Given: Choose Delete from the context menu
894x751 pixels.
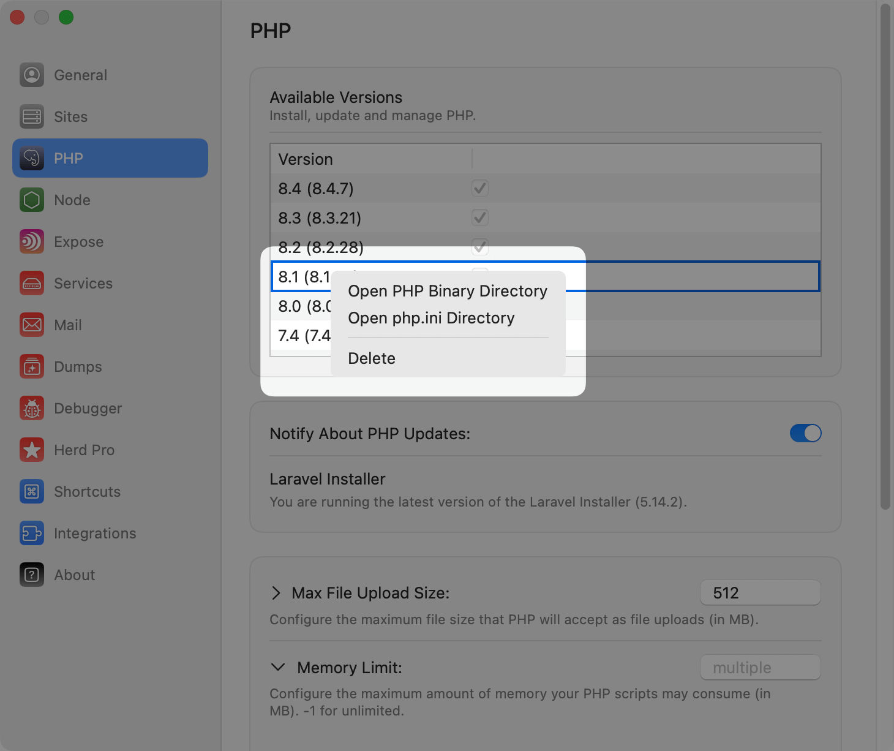Looking at the screenshot, I should pos(371,358).
